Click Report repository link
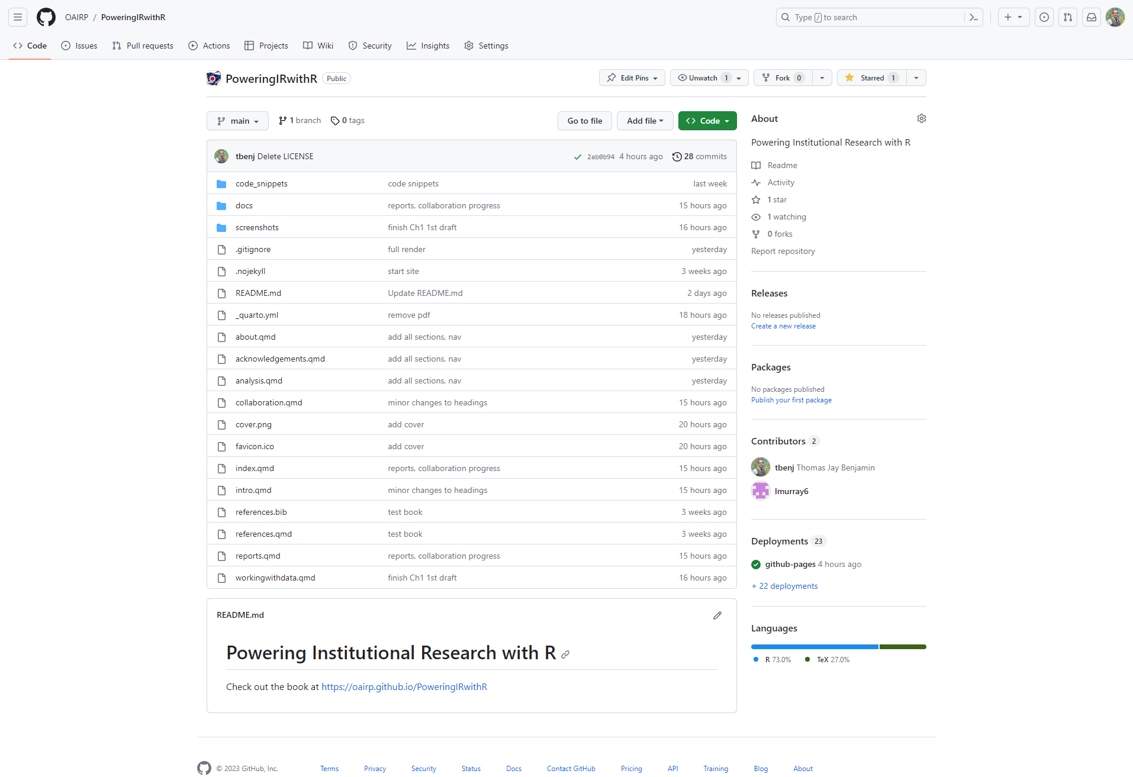The image size is (1133, 777). (783, 251)
